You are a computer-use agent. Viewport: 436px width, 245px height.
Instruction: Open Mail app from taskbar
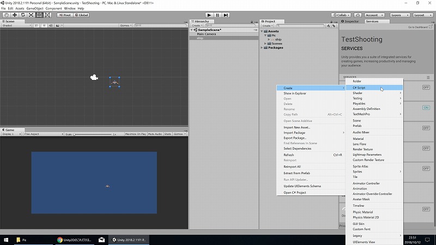tap(101, 240)
